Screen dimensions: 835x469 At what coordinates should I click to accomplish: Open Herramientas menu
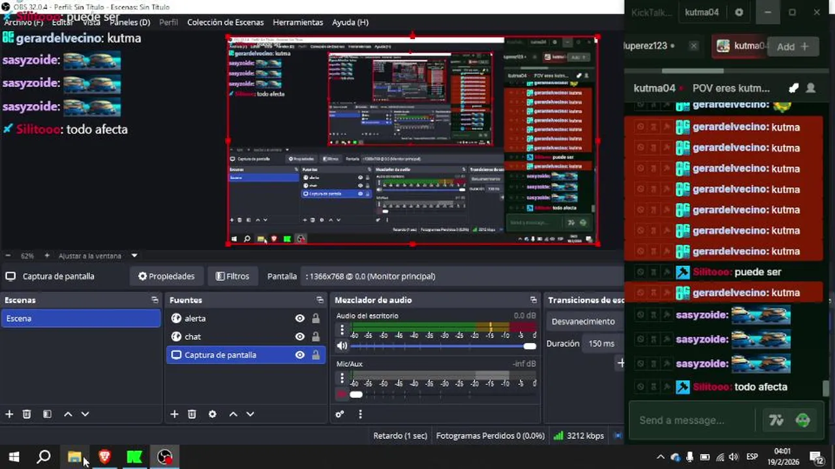298,22
